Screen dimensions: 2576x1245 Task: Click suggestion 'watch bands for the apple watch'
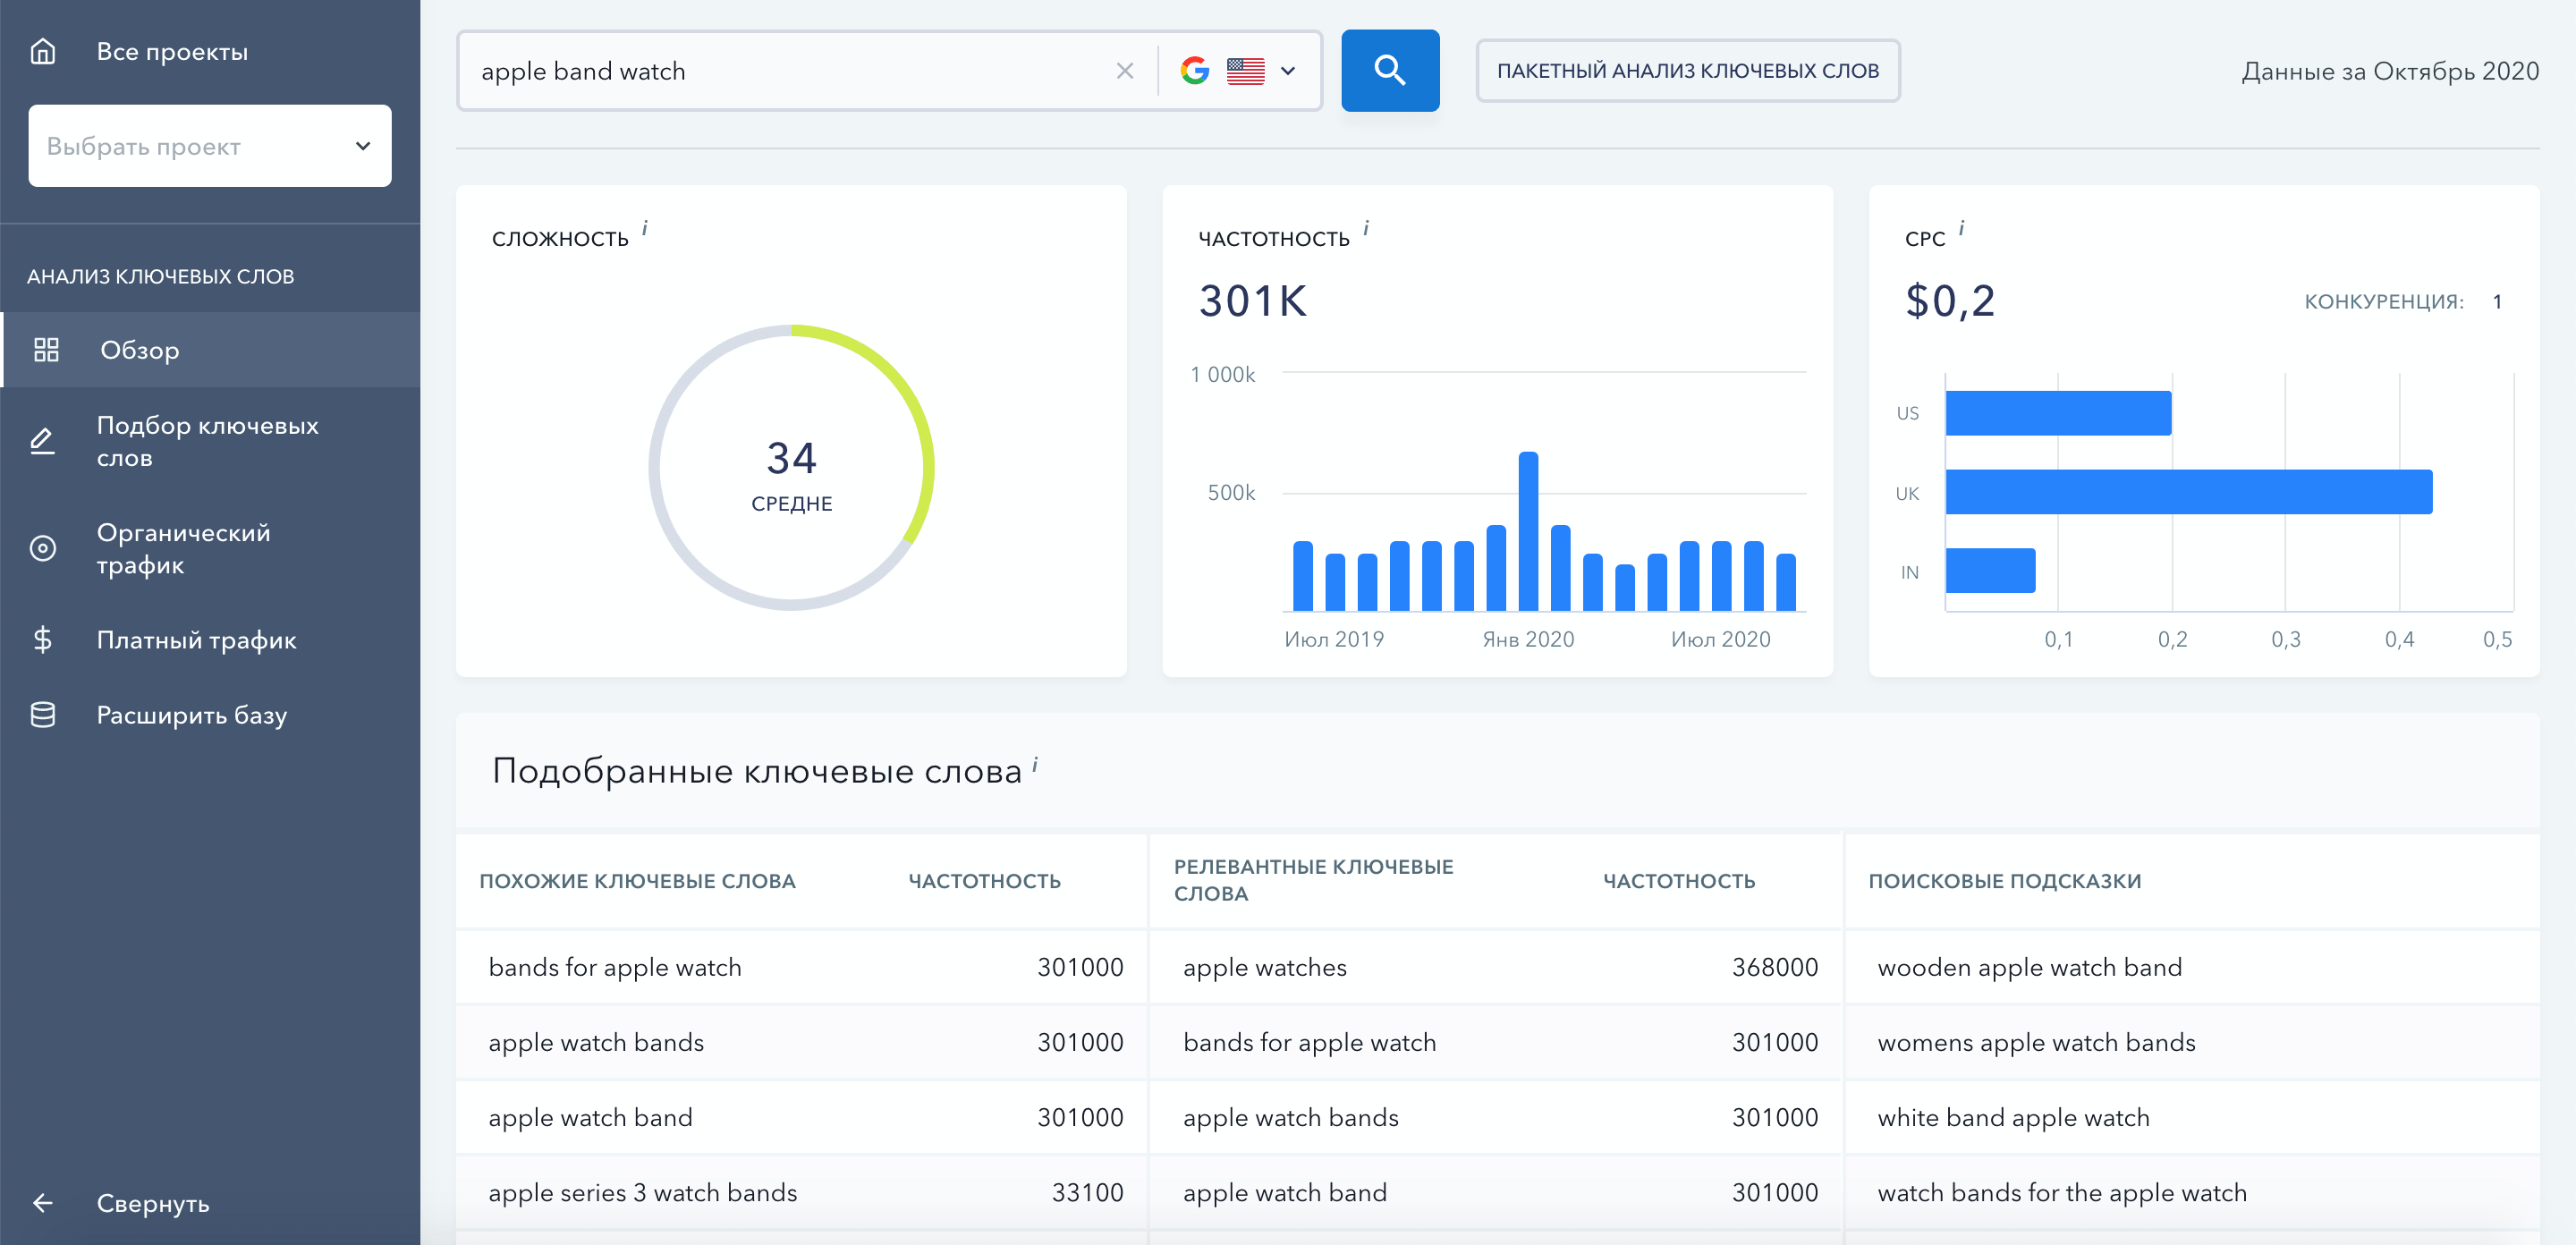(2062, 1192)
